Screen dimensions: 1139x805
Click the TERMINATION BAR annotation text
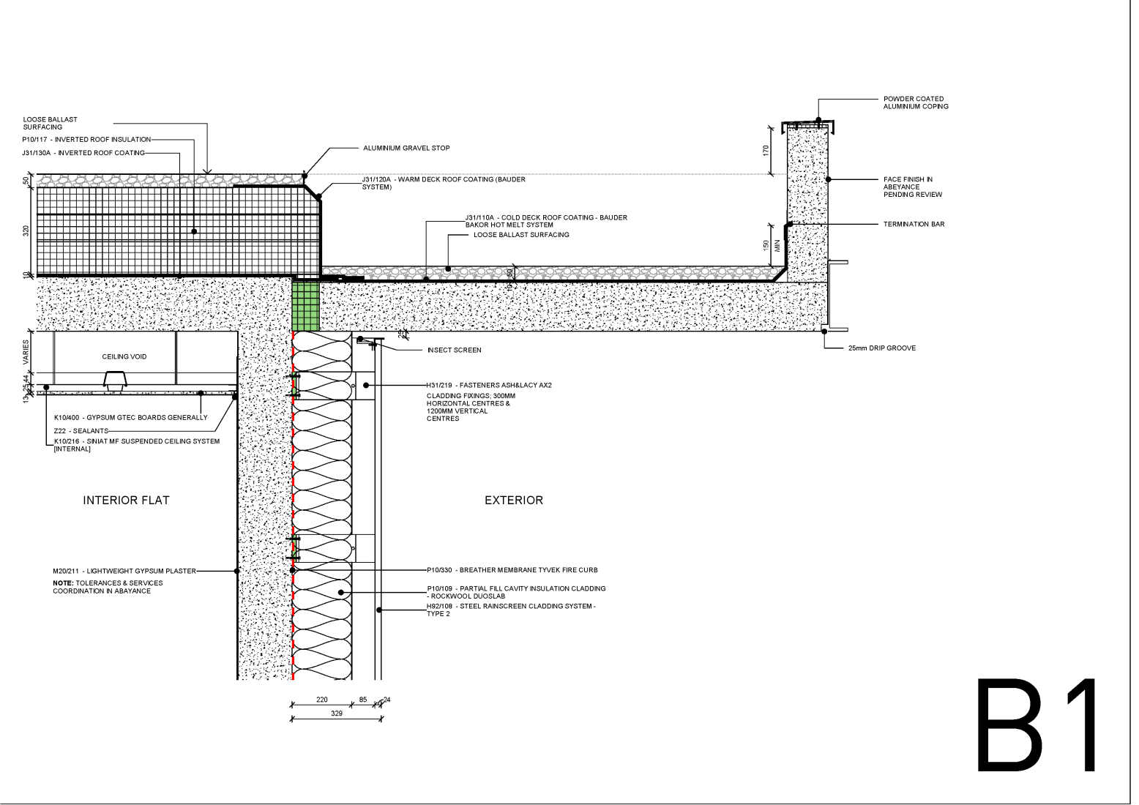(914, 224)
